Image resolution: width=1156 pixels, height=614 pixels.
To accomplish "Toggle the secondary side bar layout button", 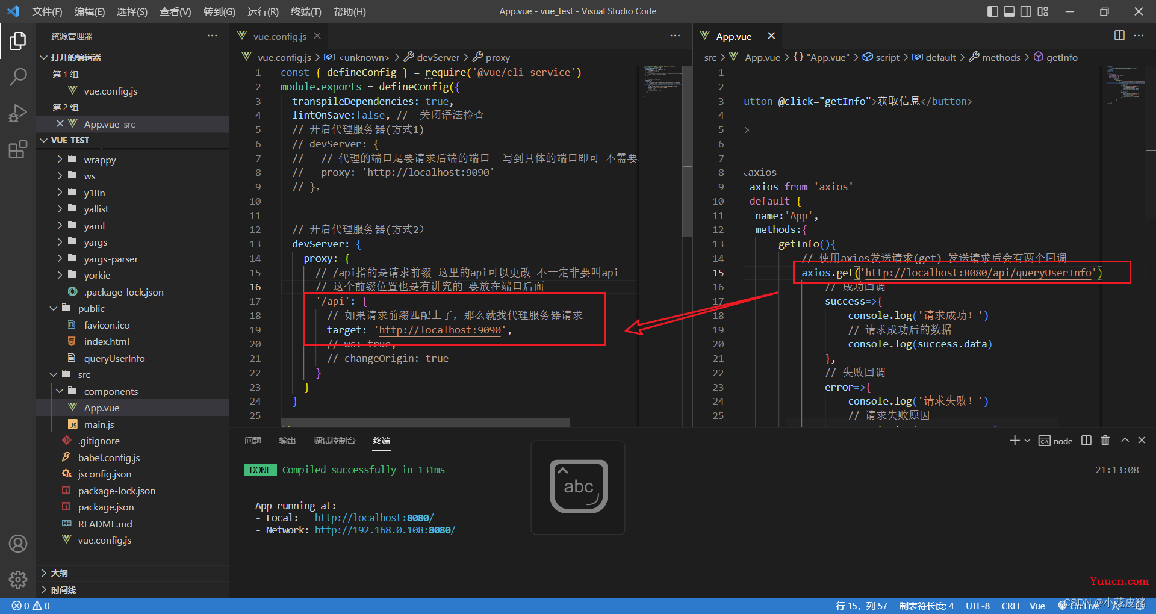I will 1026,11.
